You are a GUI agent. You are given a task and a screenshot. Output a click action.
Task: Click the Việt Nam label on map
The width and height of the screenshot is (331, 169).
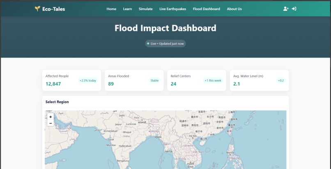coord(199,152)
